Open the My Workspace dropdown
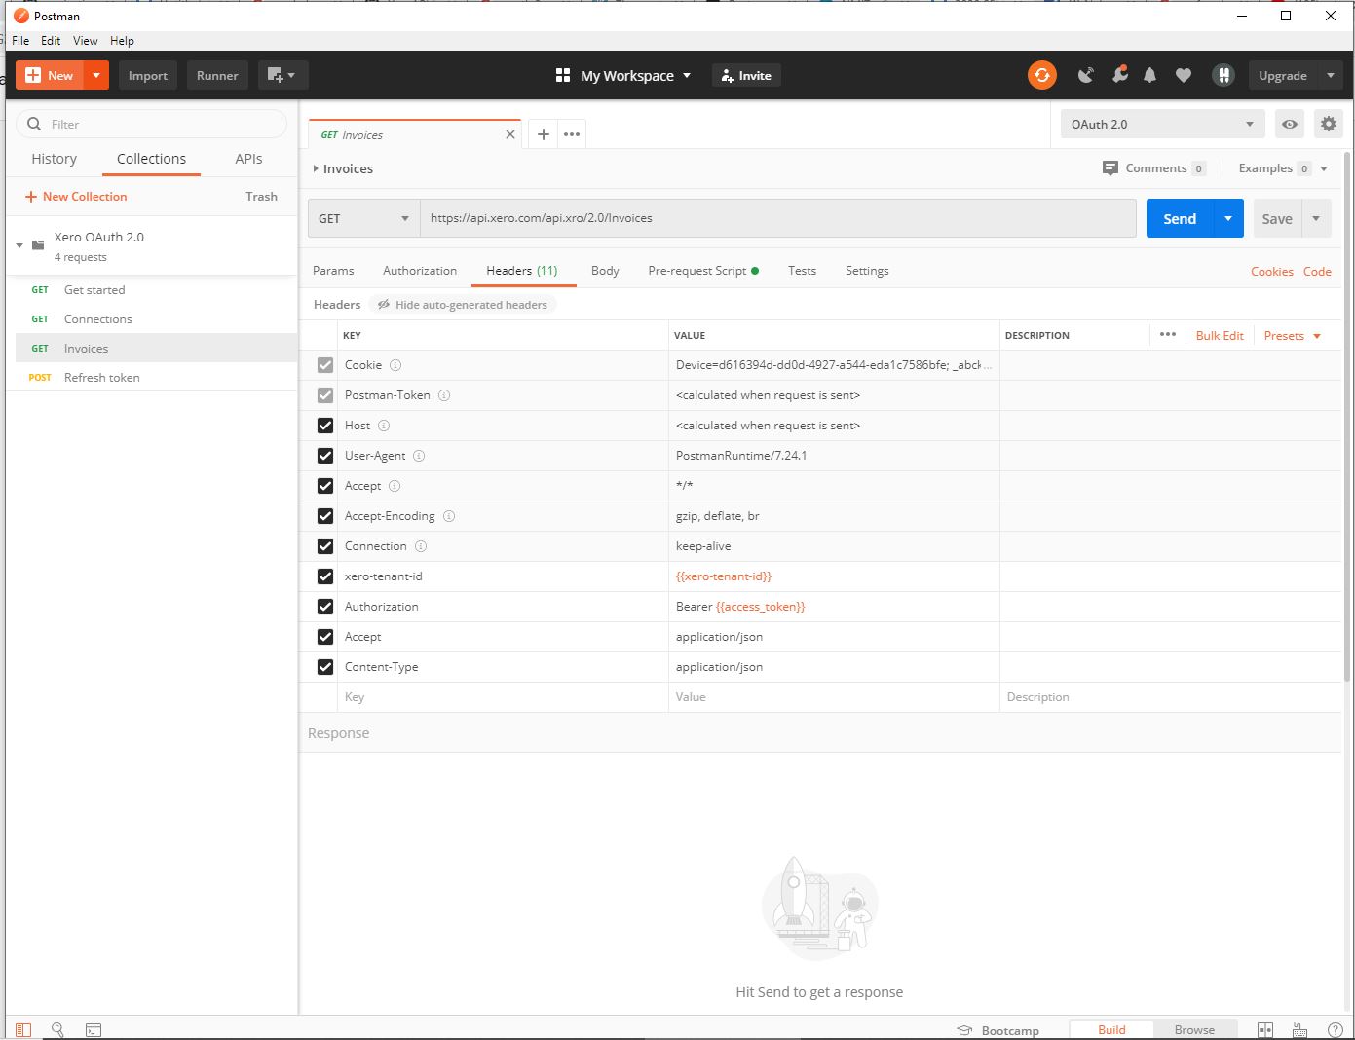Image resolution: width=1355 pixels, height=1040 pixels. 623,75
